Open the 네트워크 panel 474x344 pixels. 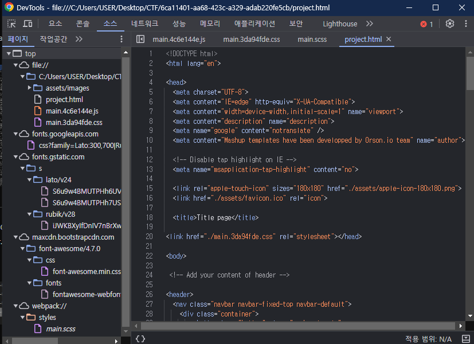click(144, 24)
